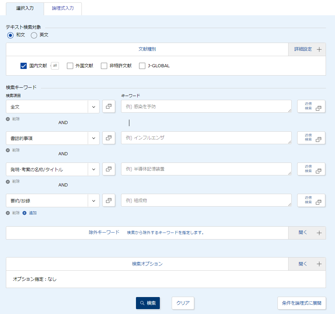Image resolution: width=335 pixels, height=314 pixels.
Task: Click the クリア button
Action: [183, 303]
